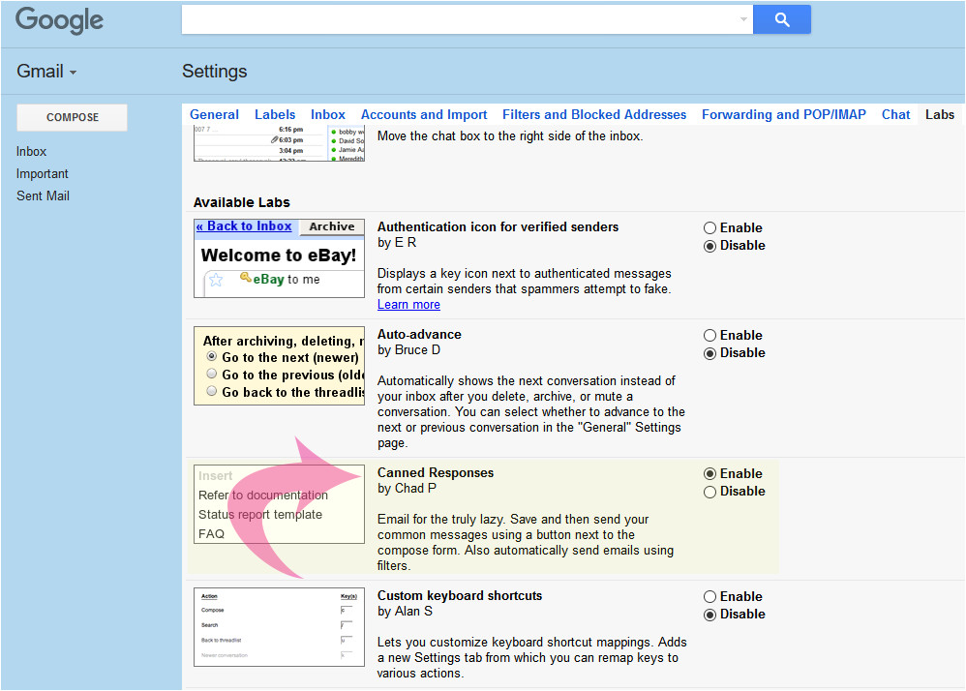Click the COMPOSE button
Viewport: 966px width, 691px height.
[x=72, y=117]
